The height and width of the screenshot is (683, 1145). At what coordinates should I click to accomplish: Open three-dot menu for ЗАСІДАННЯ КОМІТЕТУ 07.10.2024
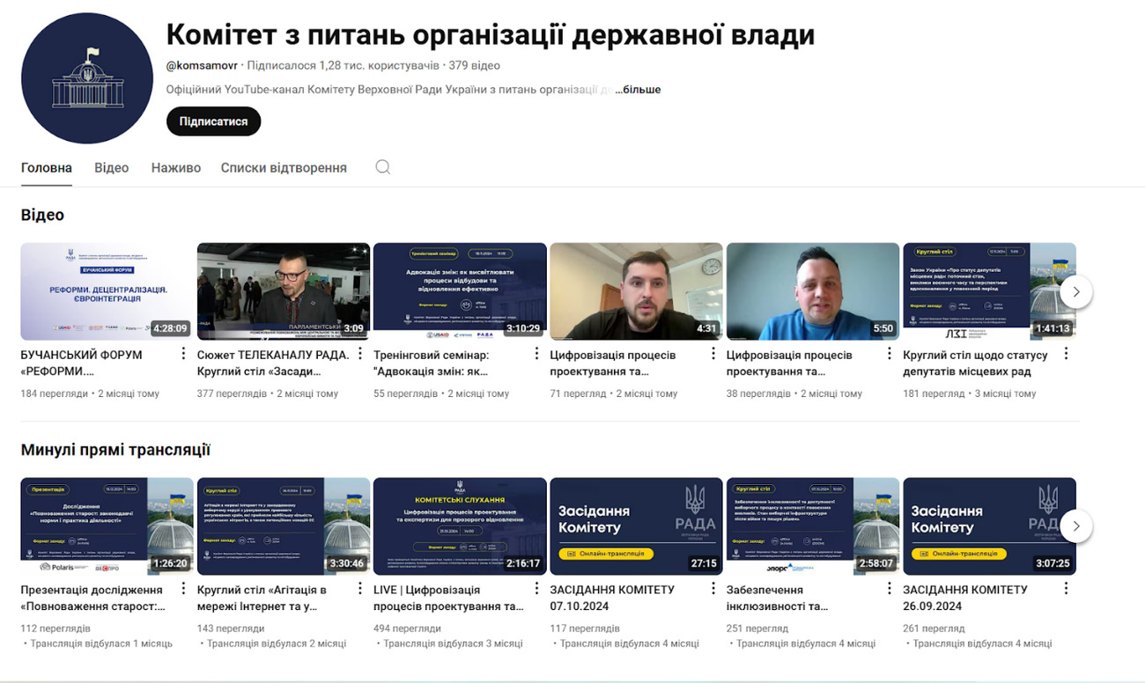(713, 589)
